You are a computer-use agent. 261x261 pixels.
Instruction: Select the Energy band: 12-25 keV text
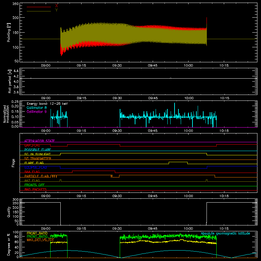47,104
